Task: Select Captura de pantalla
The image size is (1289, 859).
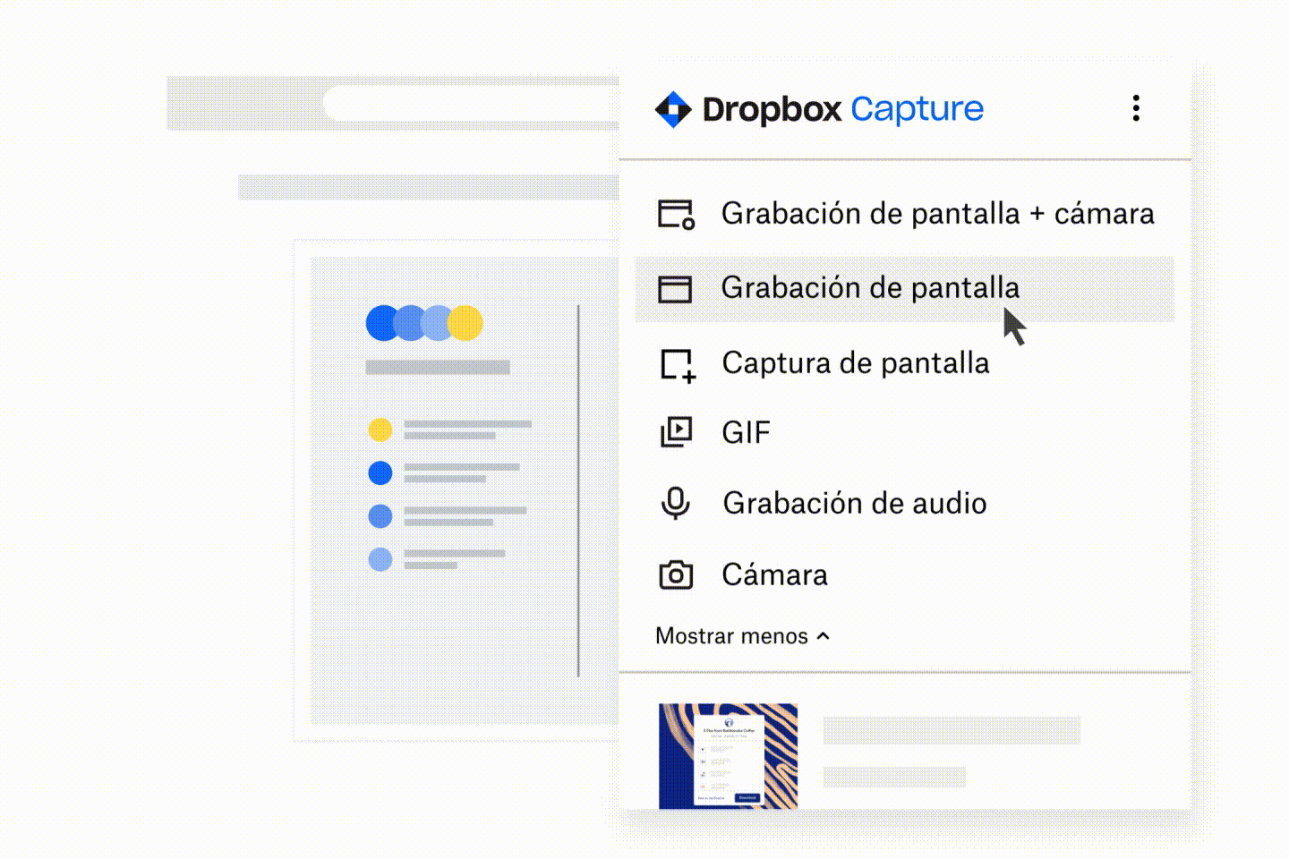Action: [856, 363]
